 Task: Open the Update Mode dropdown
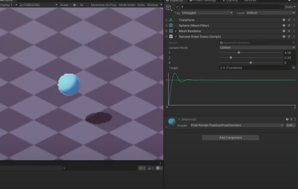tap(257, 47)
